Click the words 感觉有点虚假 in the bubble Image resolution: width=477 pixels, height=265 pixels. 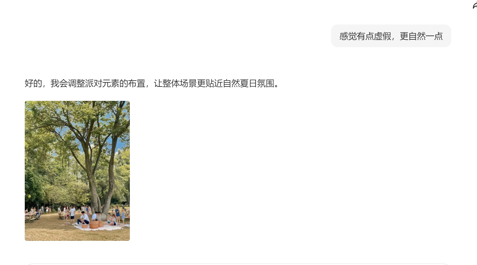(x=365, y=36)
